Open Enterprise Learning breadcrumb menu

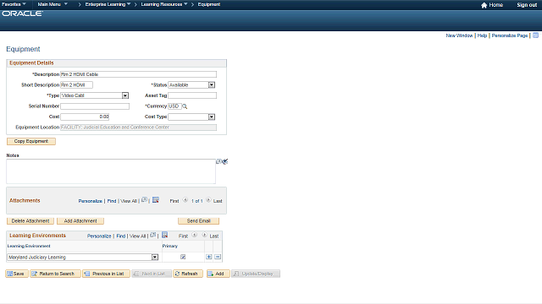tap(108, 4)
